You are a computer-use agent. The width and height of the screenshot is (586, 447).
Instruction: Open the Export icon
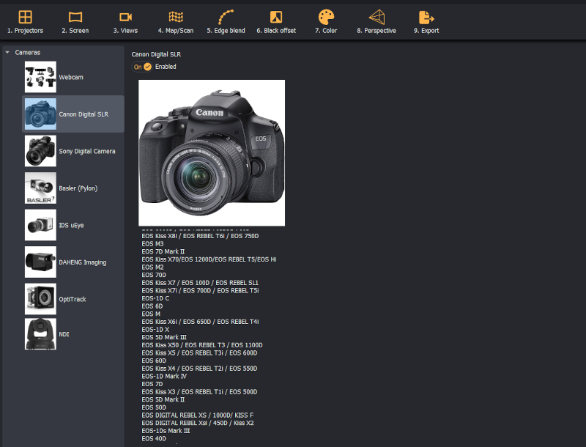point(426,17)
